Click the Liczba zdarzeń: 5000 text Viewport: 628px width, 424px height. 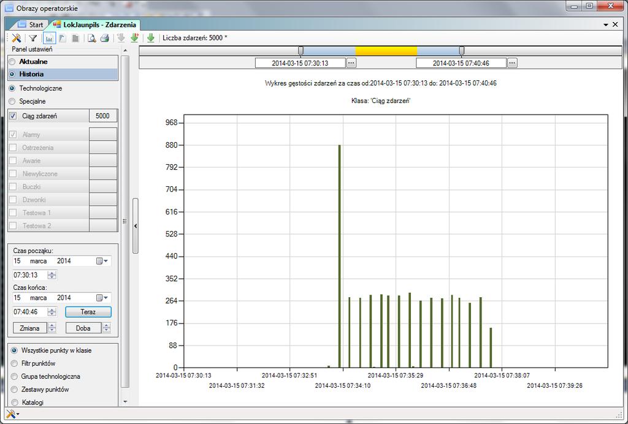pyautogui.click(x=194, y=38)
